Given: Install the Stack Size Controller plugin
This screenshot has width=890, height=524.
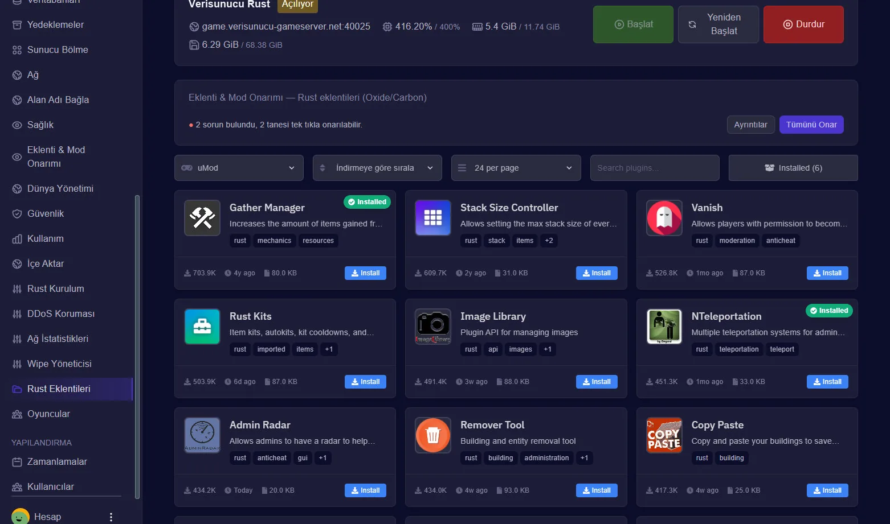Looking at the screenshot, I should coord(597,273).
